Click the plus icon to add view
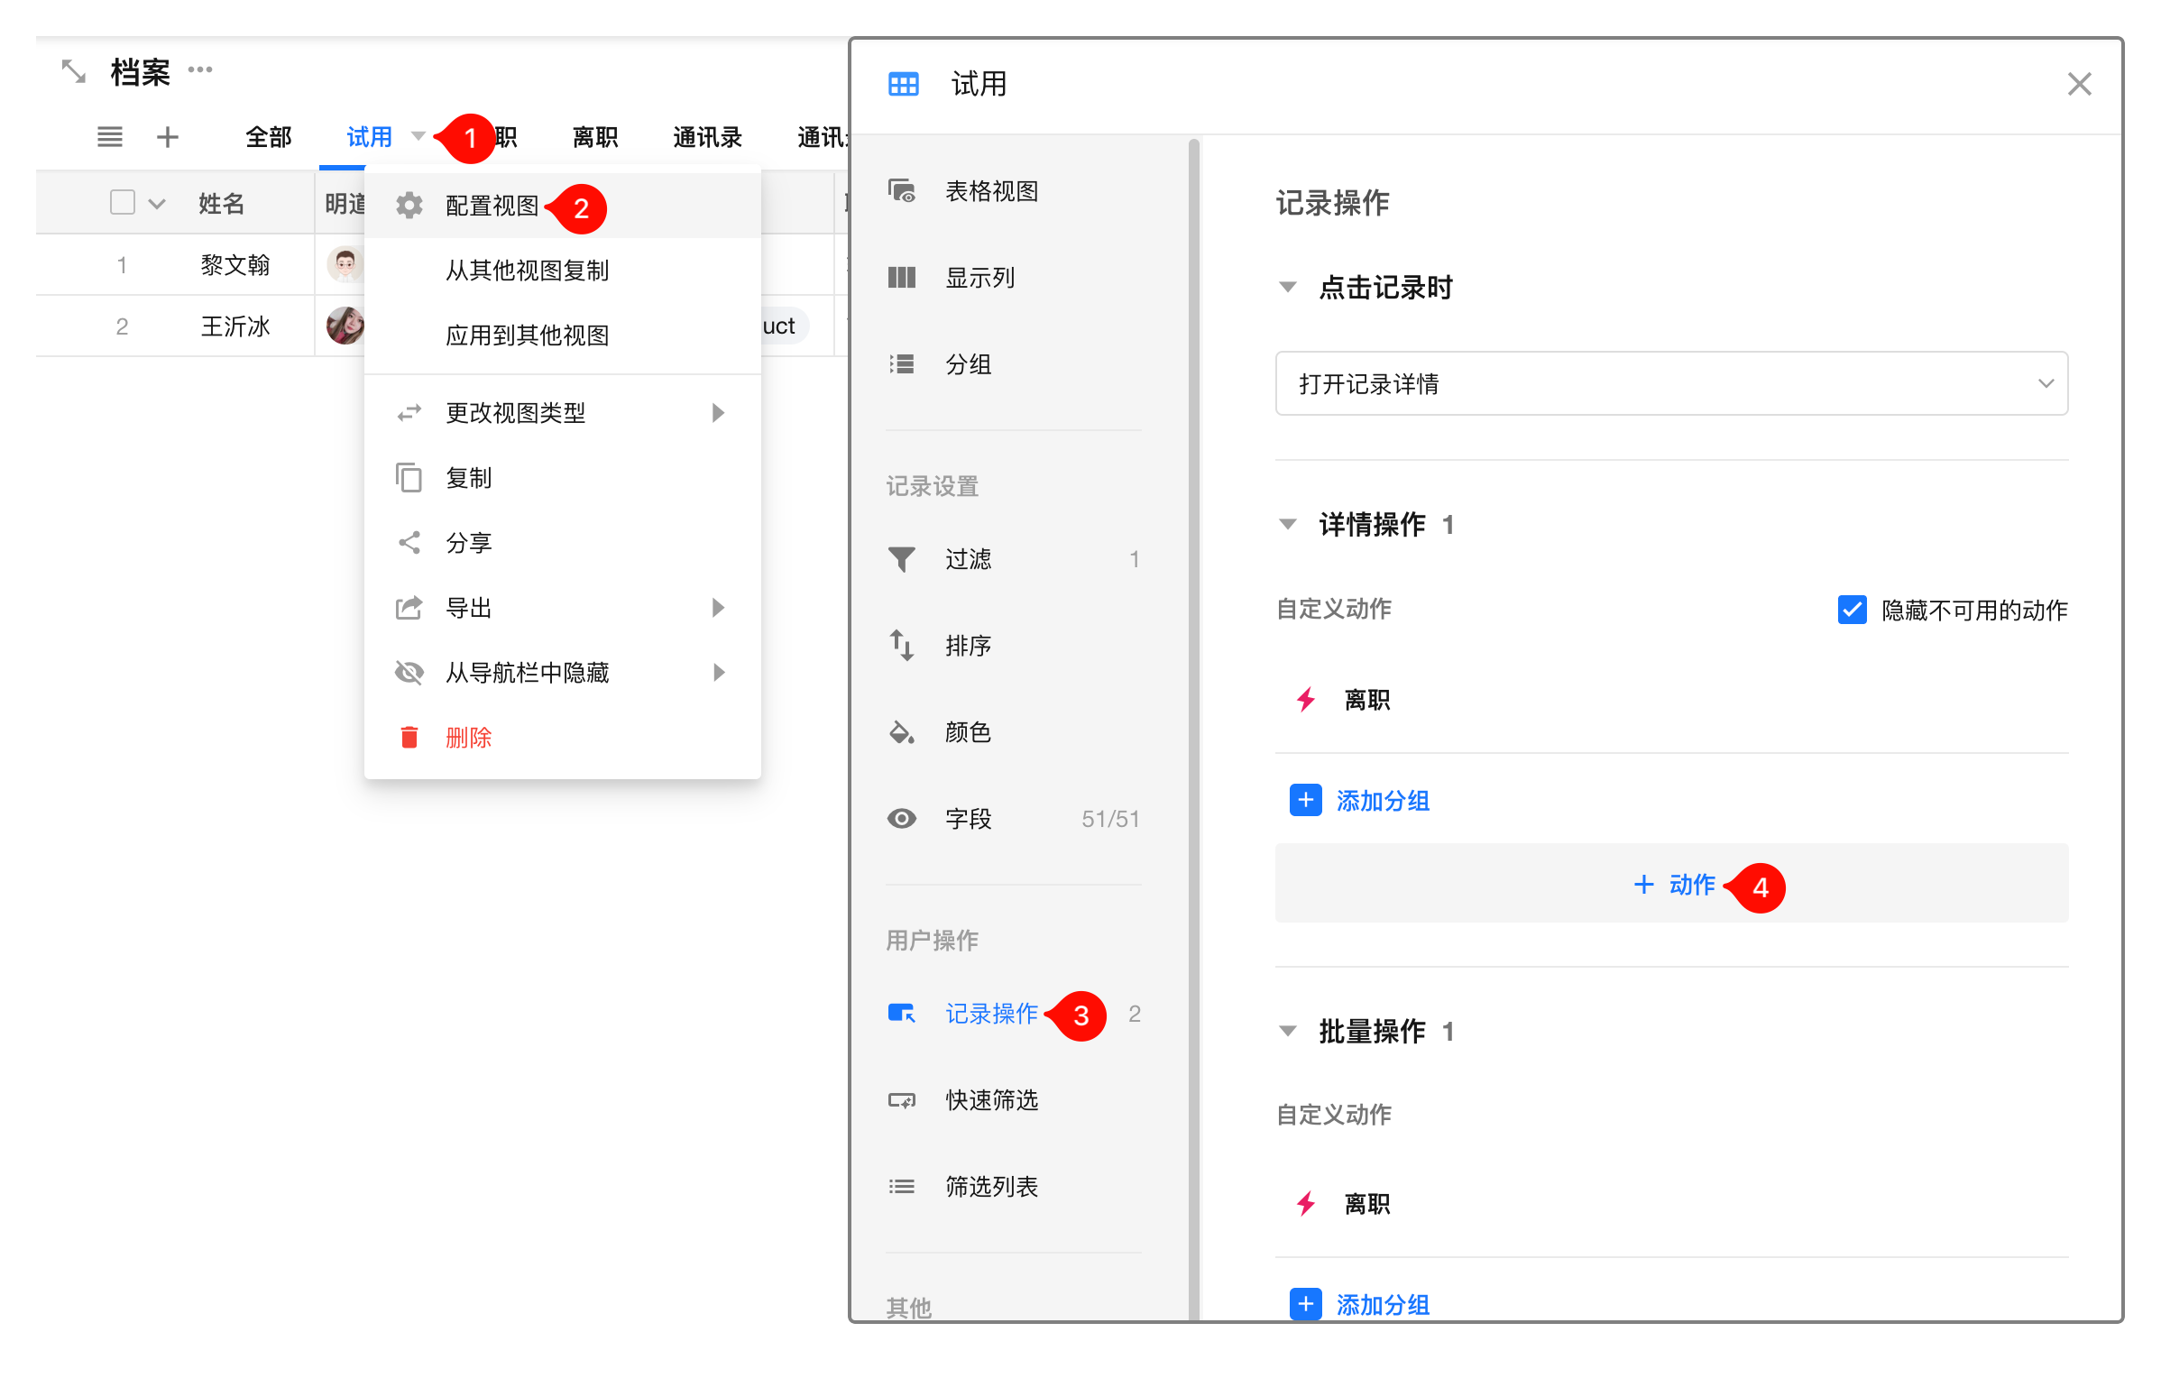This screenshot has width=2161, height=1378. coord(168,137)
